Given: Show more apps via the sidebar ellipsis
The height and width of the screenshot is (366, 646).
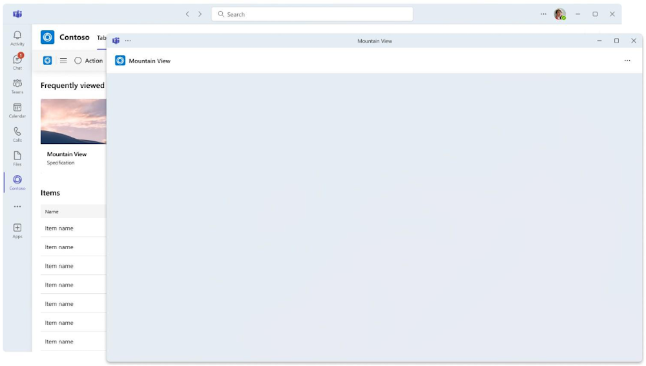Looking at the screenshot, I should pyautogui.click(x=17, y=207).
